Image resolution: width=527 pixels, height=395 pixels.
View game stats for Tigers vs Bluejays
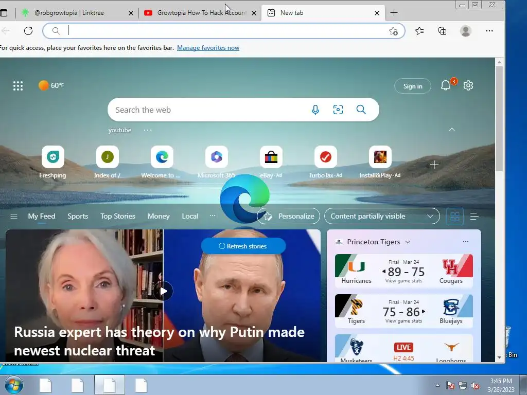click(x=403, y=321)
